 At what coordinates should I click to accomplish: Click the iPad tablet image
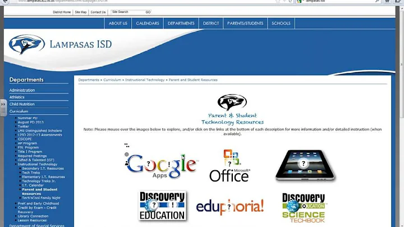(306, 165)
